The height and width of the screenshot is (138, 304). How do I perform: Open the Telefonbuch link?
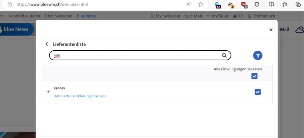(261, 16)
